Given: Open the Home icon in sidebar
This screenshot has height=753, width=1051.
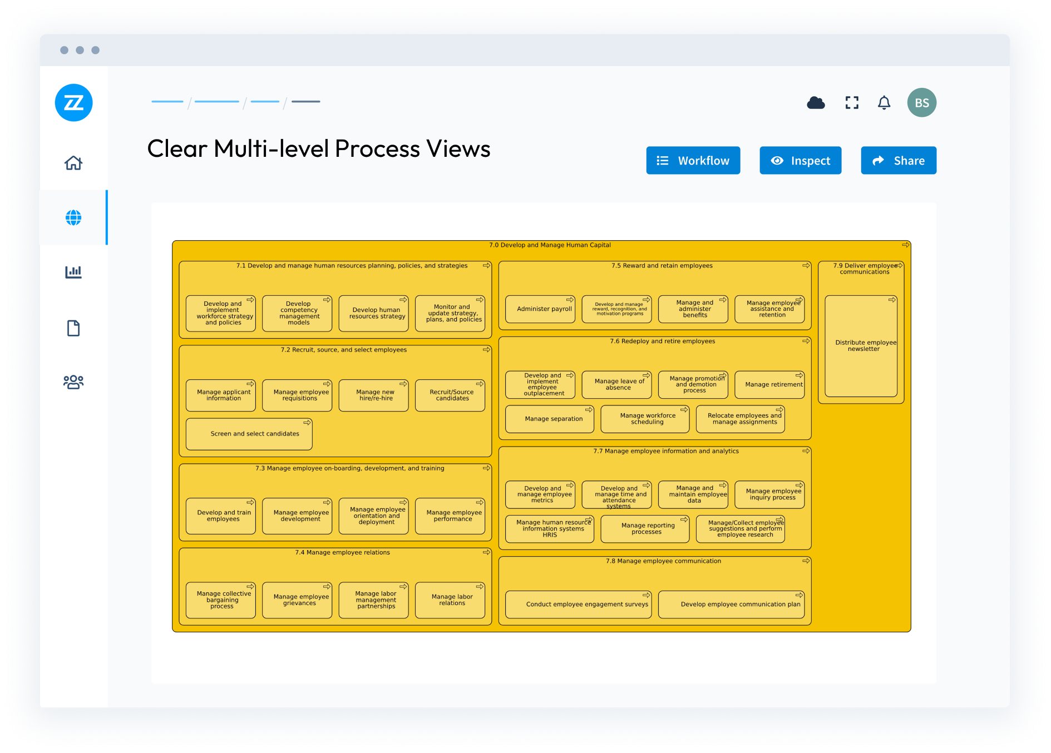Looking at the screenshot, I should click(x=73, y=163).
